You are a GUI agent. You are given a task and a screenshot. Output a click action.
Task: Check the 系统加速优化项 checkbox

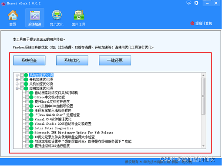point(22,75)
